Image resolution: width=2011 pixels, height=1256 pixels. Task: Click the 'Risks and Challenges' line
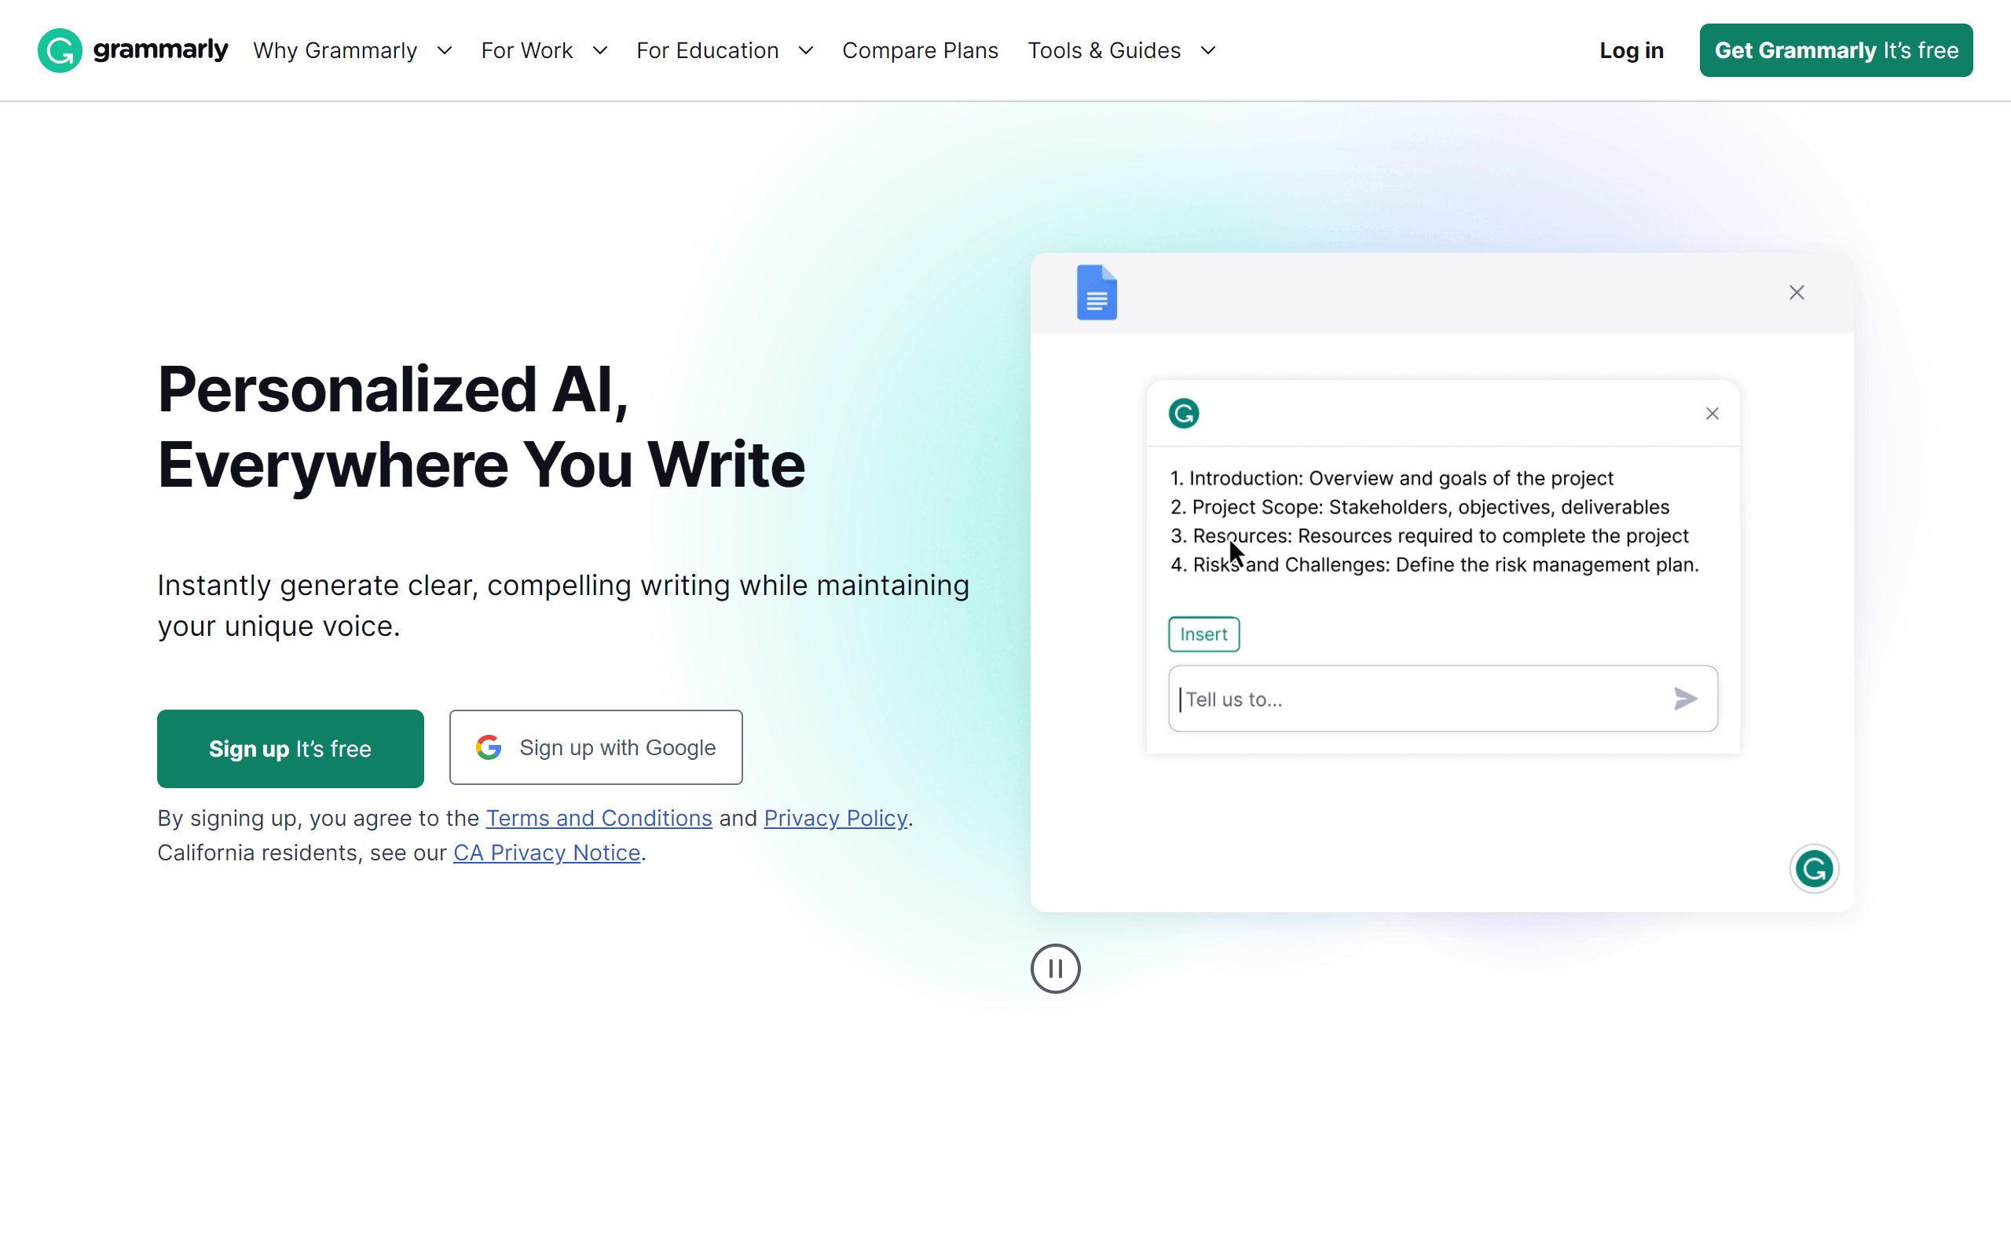click(1434, 565)
